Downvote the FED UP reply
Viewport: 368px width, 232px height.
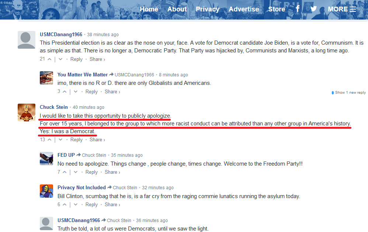pyautogui.click(x=76, y=172)
